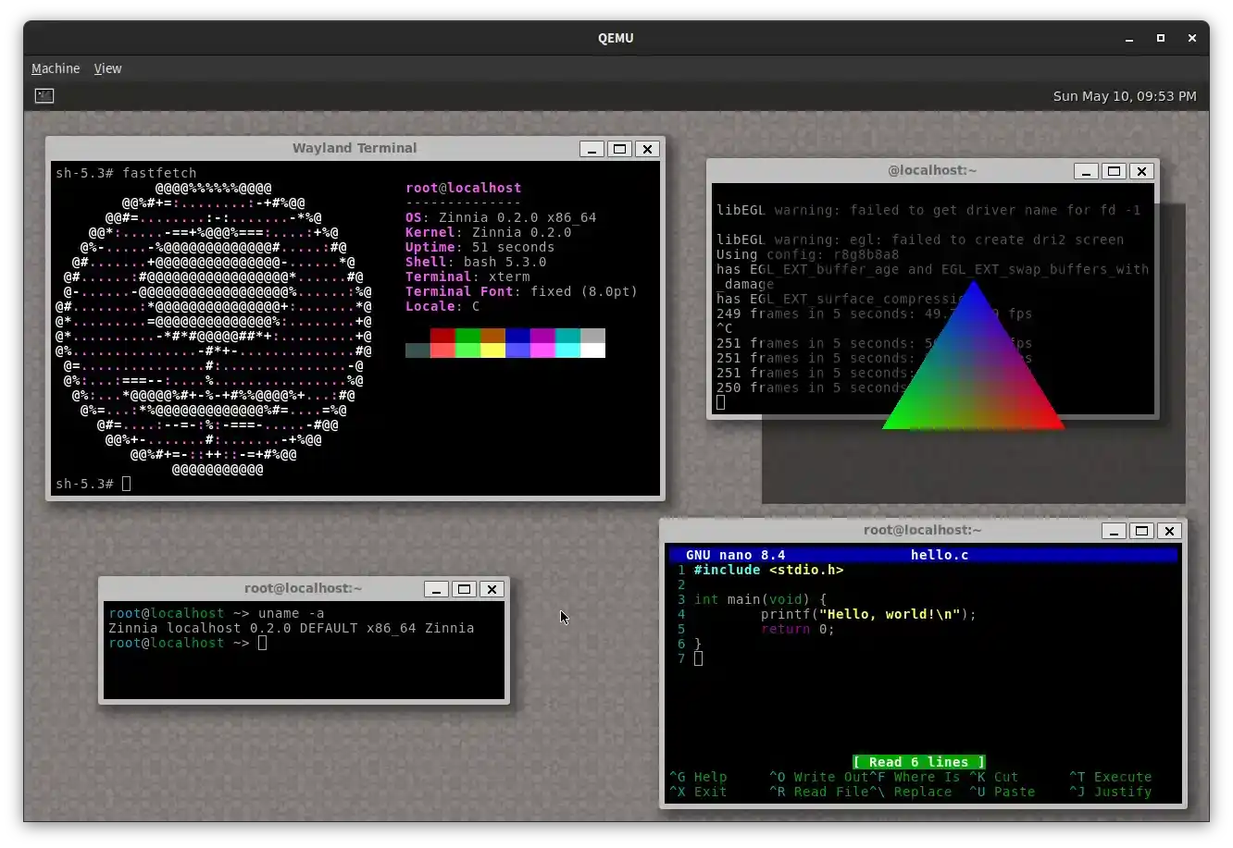Click the Wayland Terminal title bar
The height and width of the screenshot is (848, 1233).
click(x=355, y=148)
